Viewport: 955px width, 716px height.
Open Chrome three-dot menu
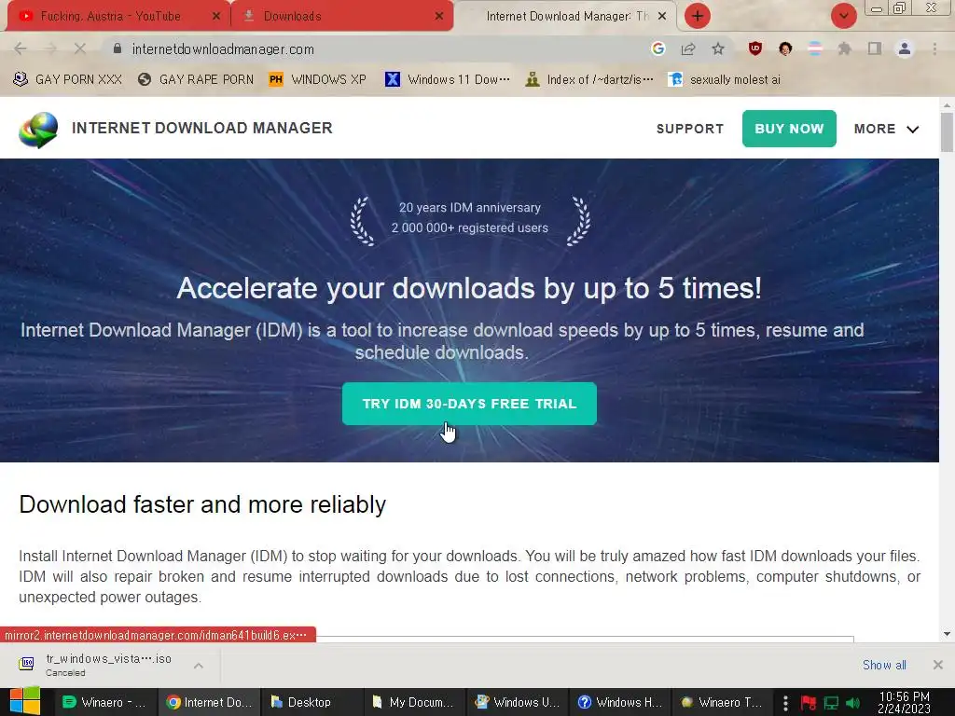point(934,48)
